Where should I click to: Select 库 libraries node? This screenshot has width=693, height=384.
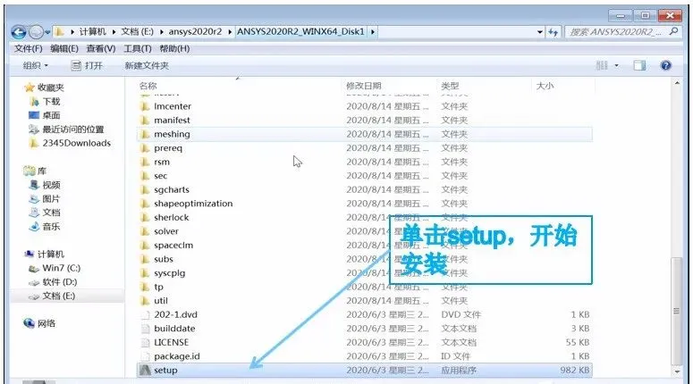click(35, 171)
